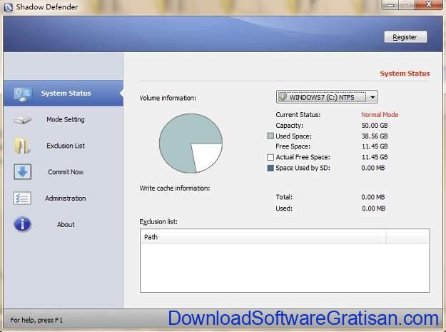
Task: Open the Administration section
Action: (63, 198)
